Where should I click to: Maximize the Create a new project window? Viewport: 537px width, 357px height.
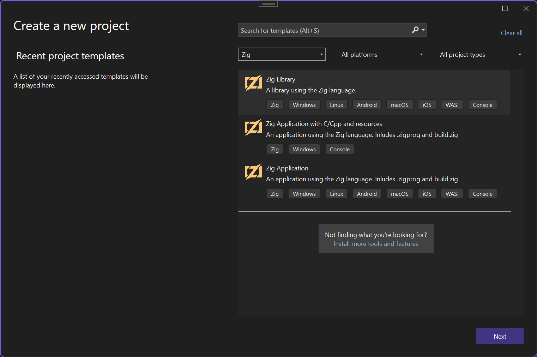tap(505, 8)
